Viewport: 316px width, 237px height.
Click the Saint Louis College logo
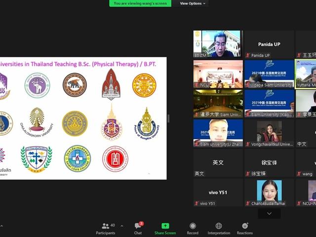[x=78, y=158]
